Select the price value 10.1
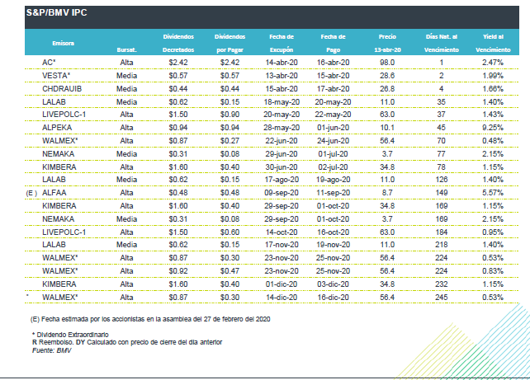This screenshot has height=380, width=530. (x=387, y=128)
